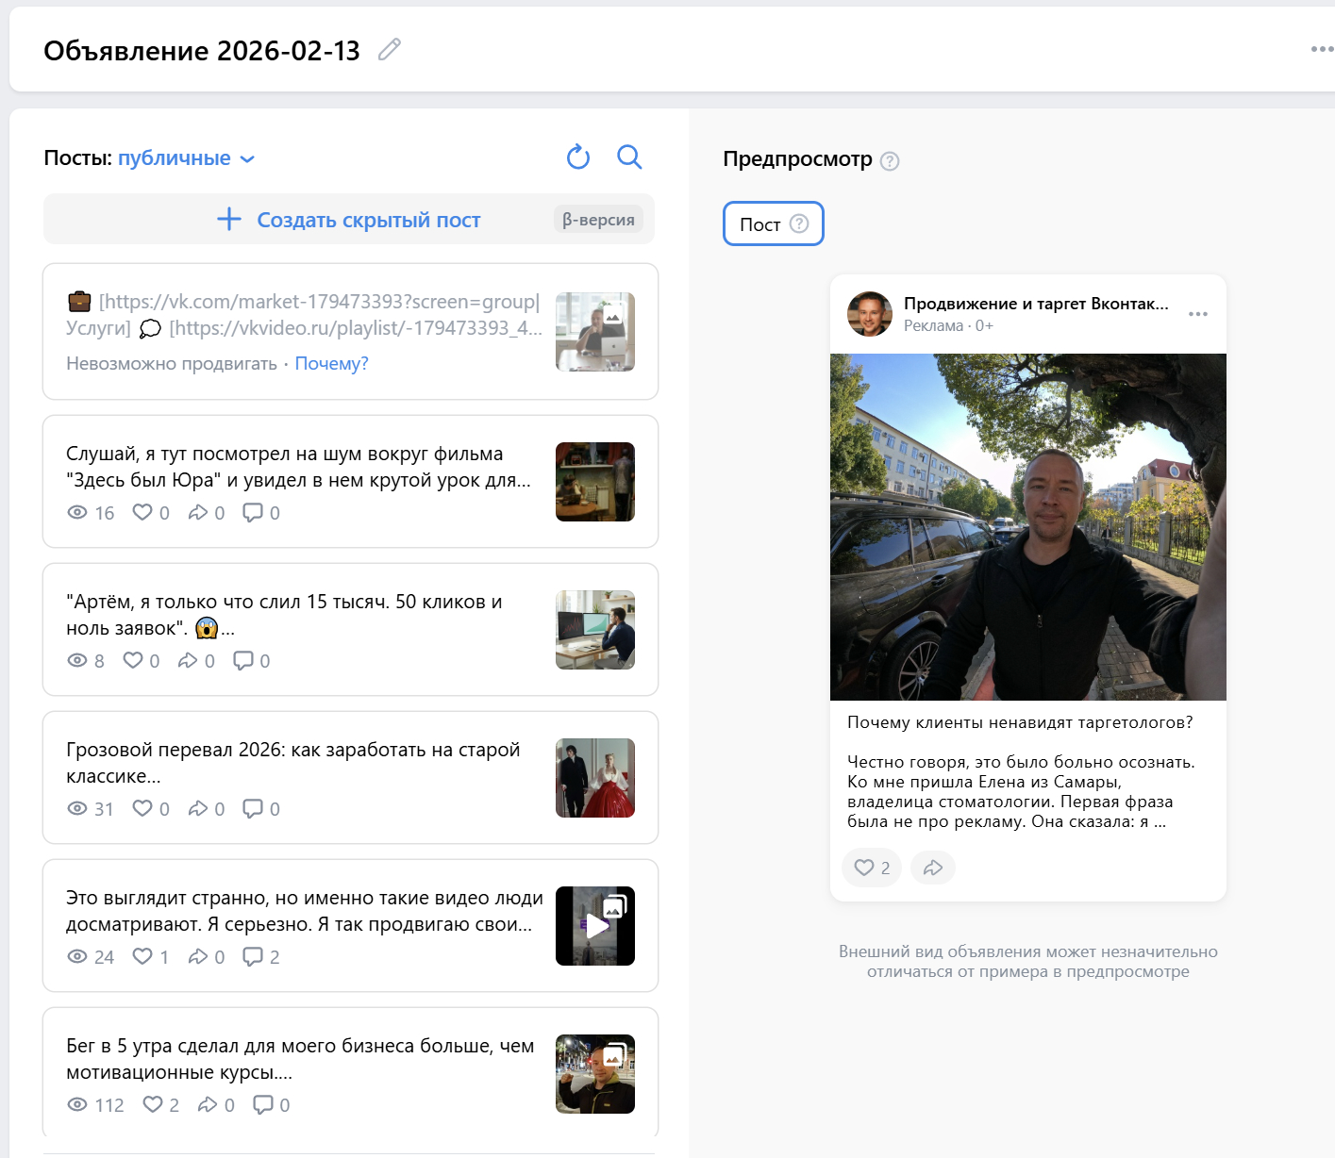Screen dimensions: 1335x1158
Task: Click the views eye icon on the Артём post
Action: click(x=77, y=660)
